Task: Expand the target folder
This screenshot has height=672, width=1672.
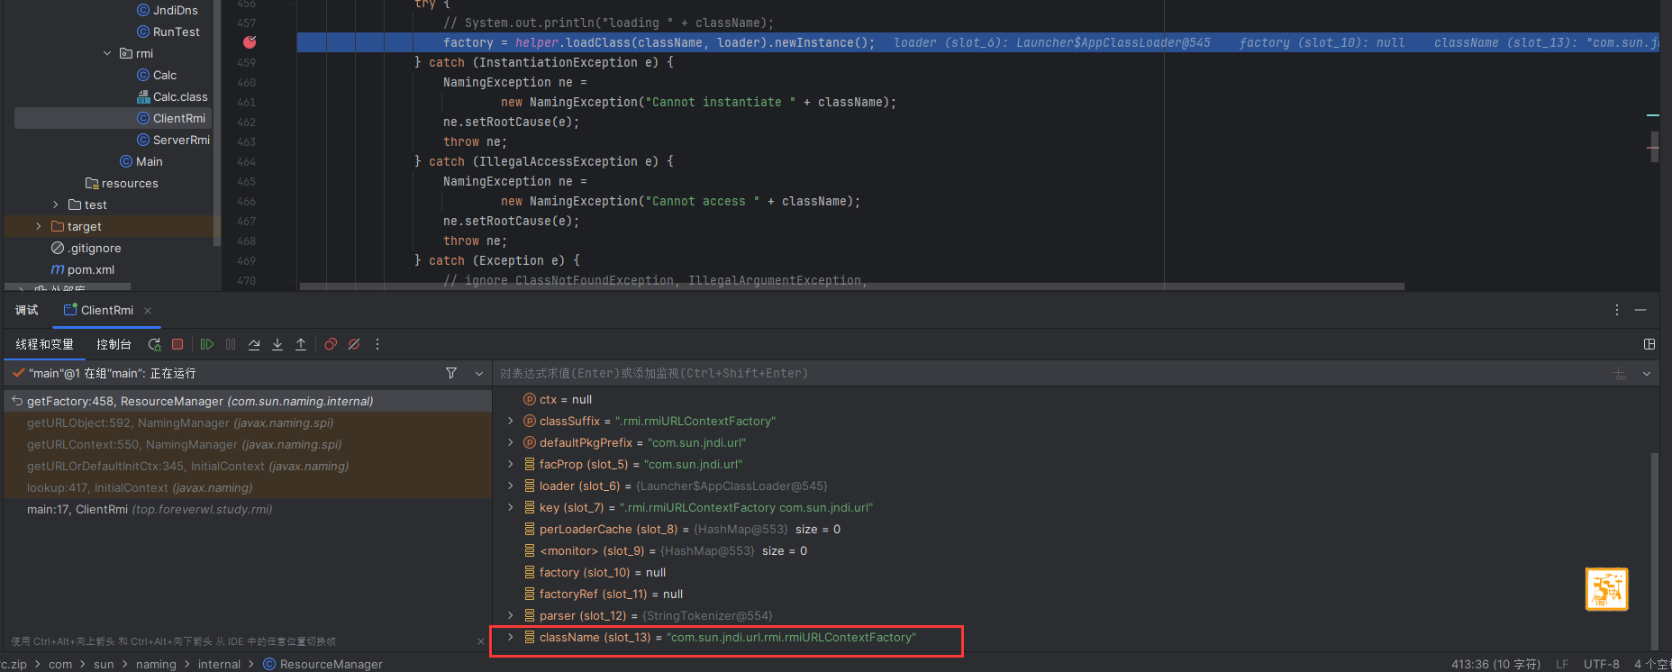Action: [x=38, y=226]
